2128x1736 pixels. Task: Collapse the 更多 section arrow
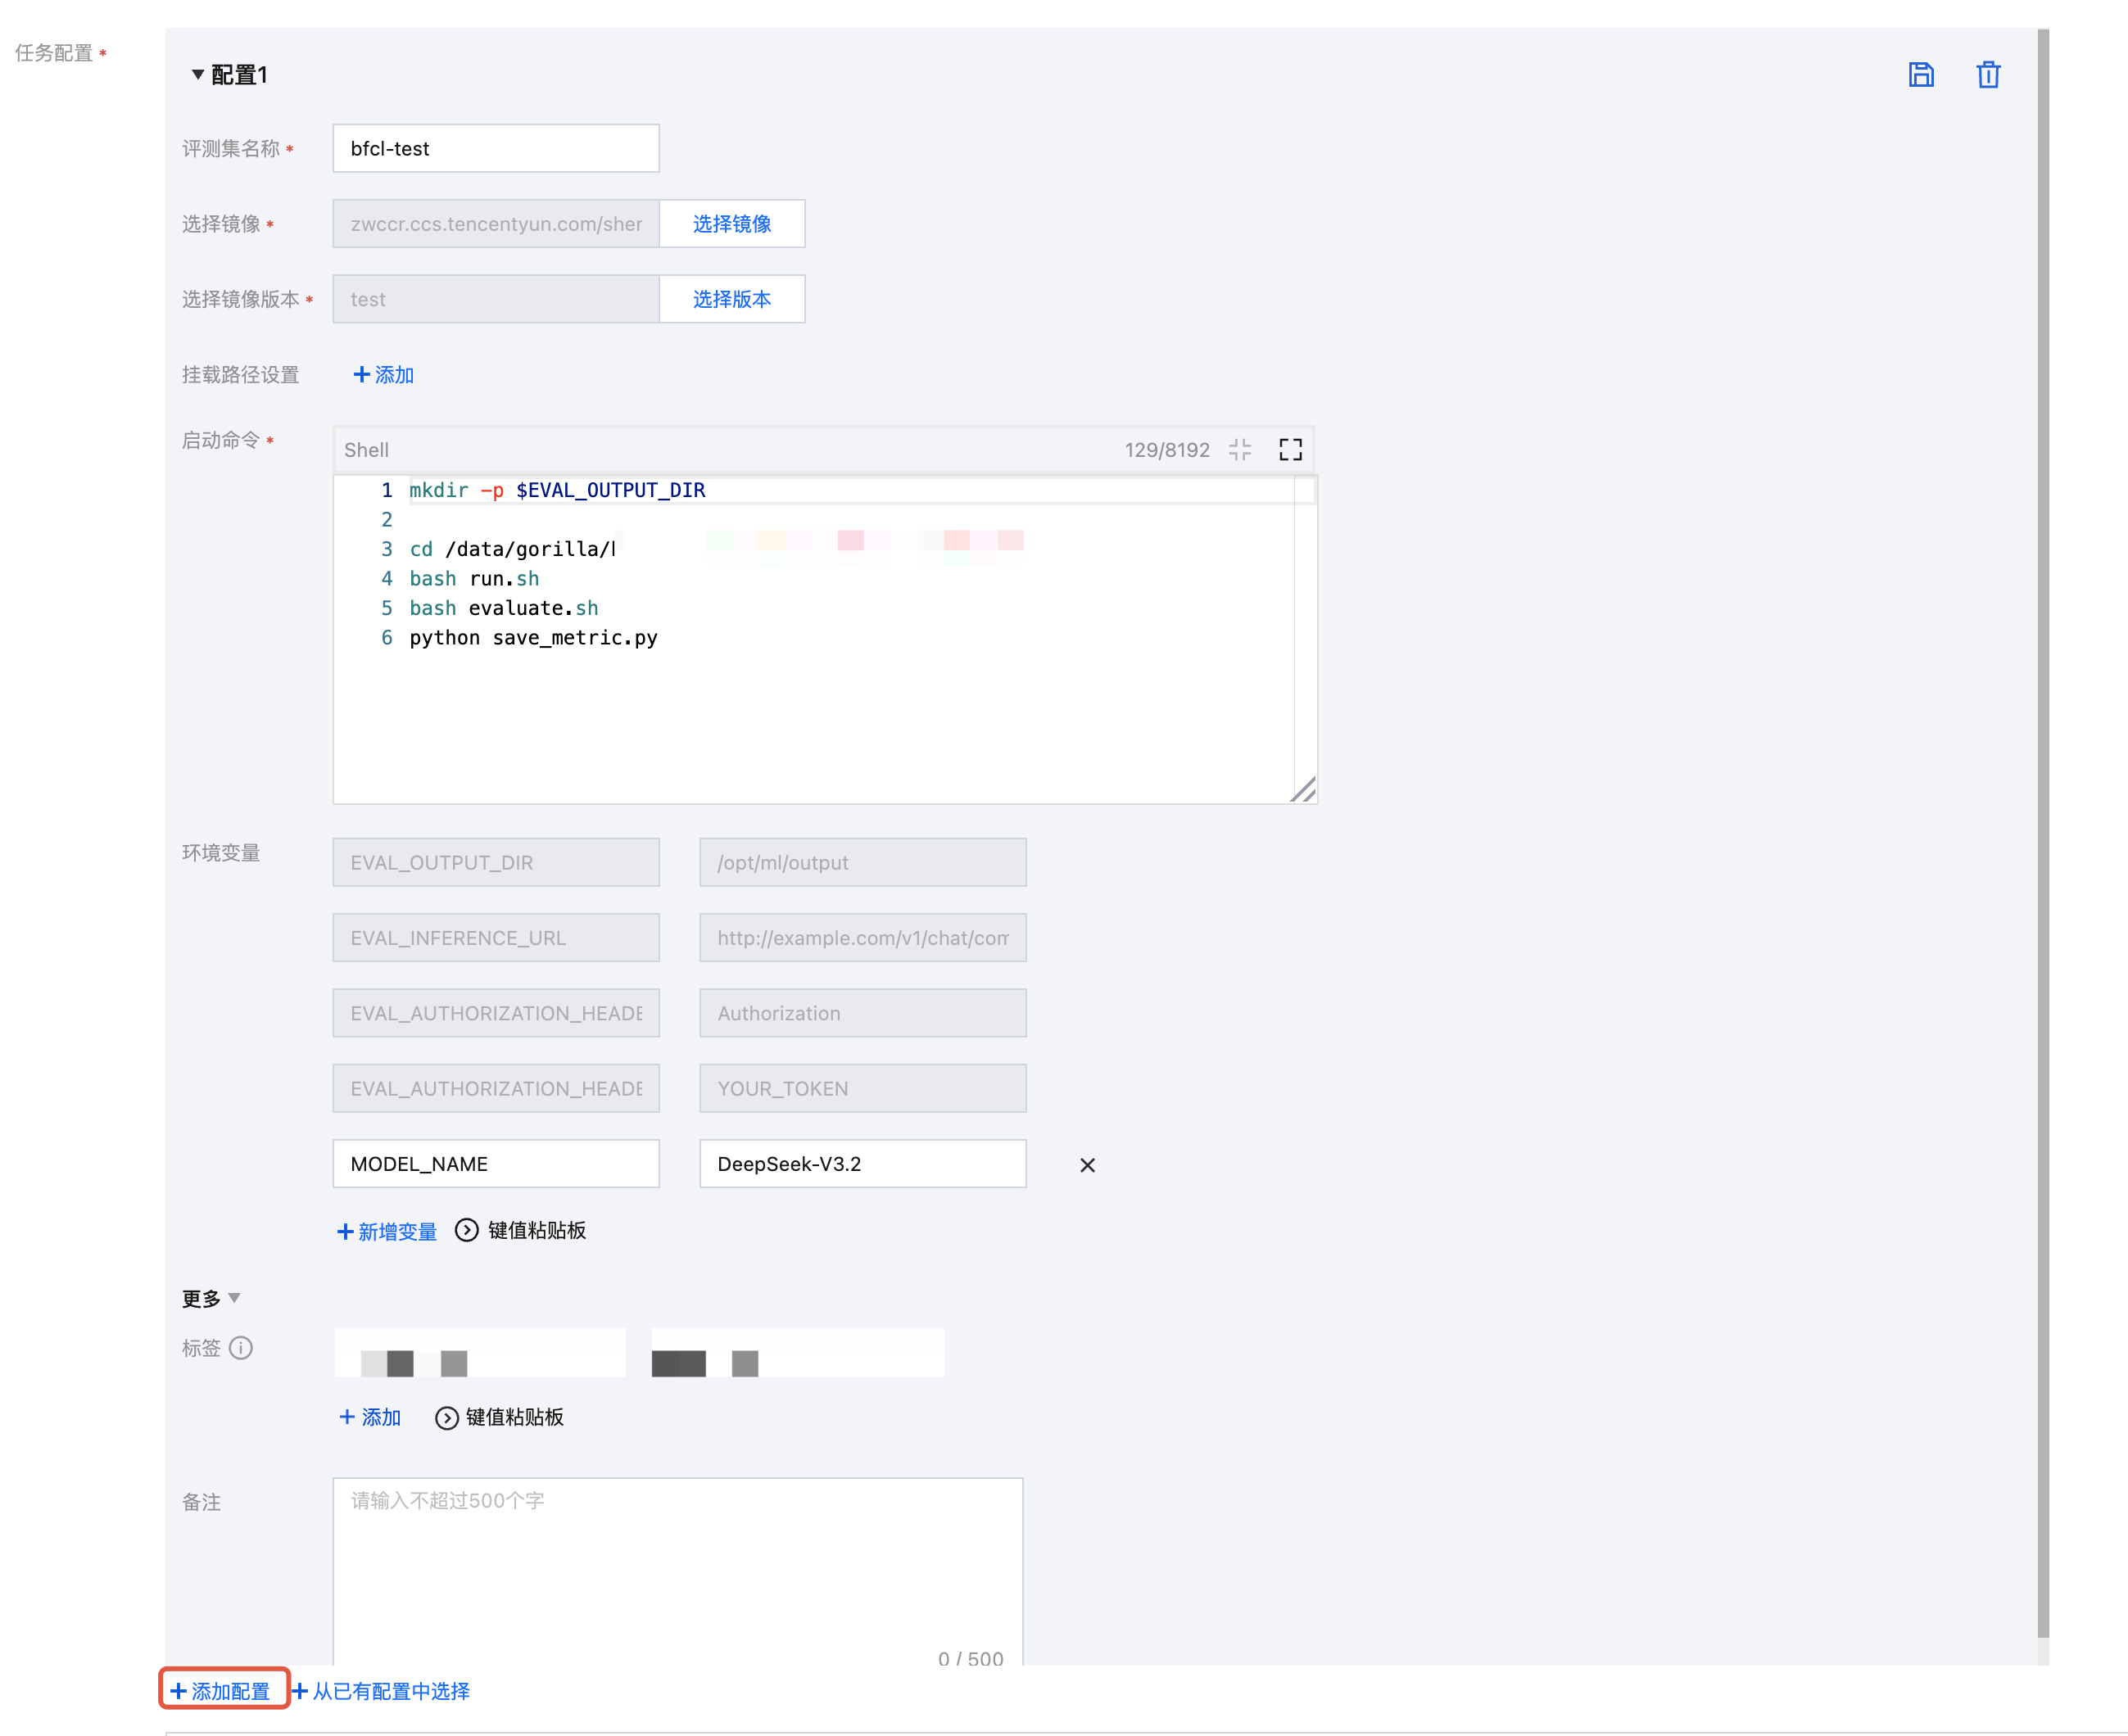(234, 1298)
